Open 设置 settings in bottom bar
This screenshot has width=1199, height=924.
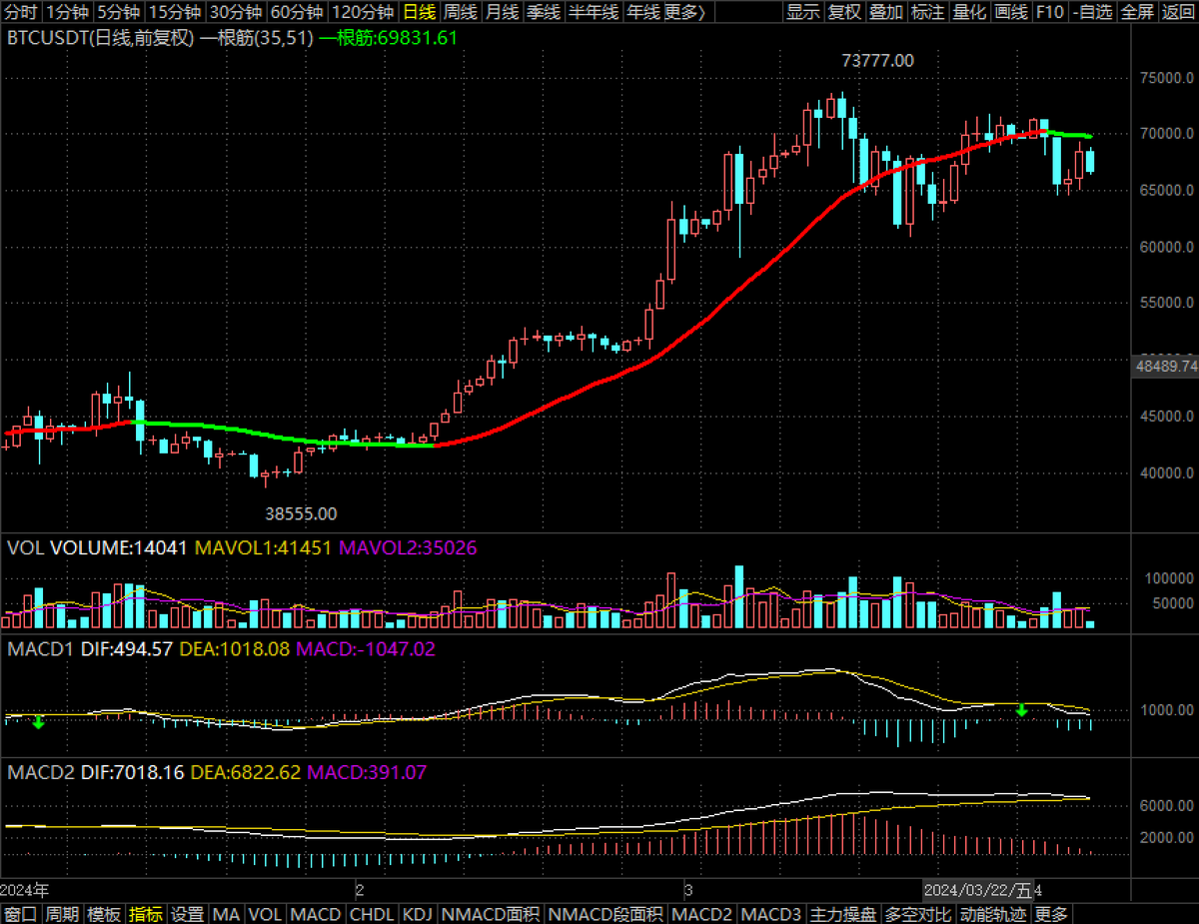pos(188,914)
